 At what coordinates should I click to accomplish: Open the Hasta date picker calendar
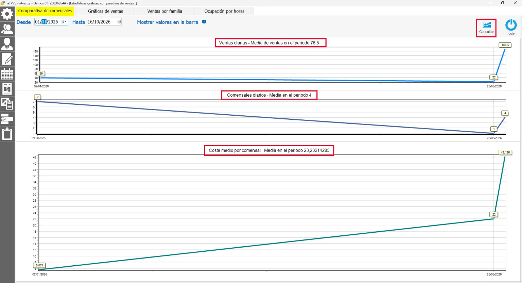point(119,22)
